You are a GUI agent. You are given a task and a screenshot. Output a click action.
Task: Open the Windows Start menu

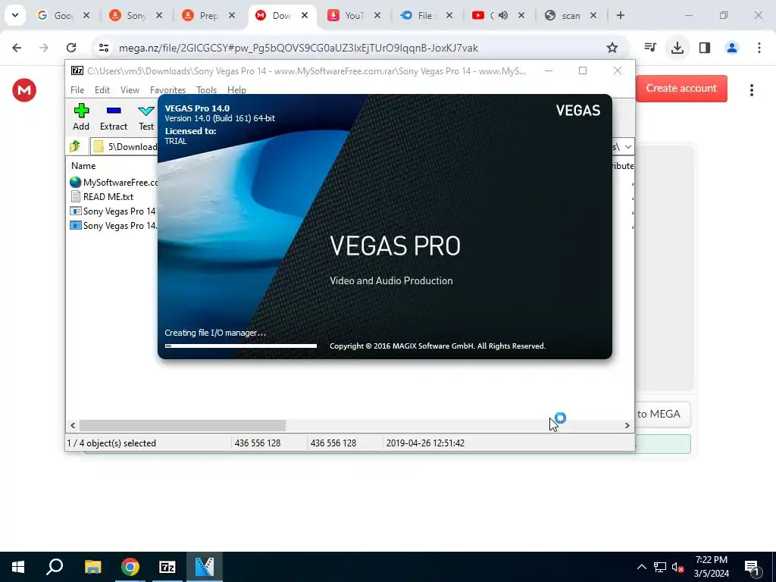click(x=18, y=567)
